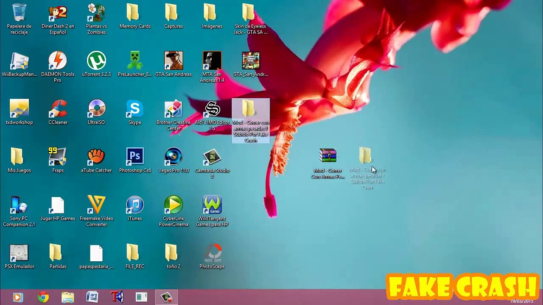
Task: Click the Skype desktop shortcut
Action: coord(135,112)
